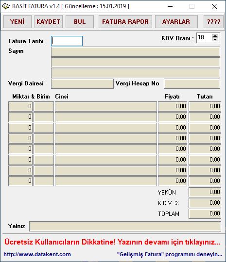Open the BUL search button
Screen dimensions: 226x262
80,21
